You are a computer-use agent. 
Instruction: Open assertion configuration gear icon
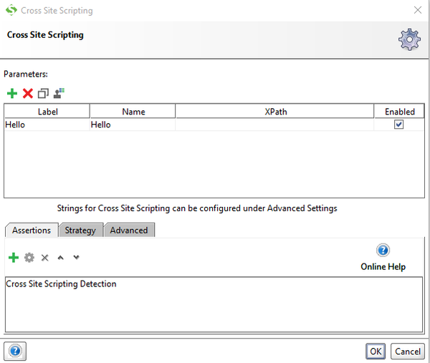tap(29, 257)
